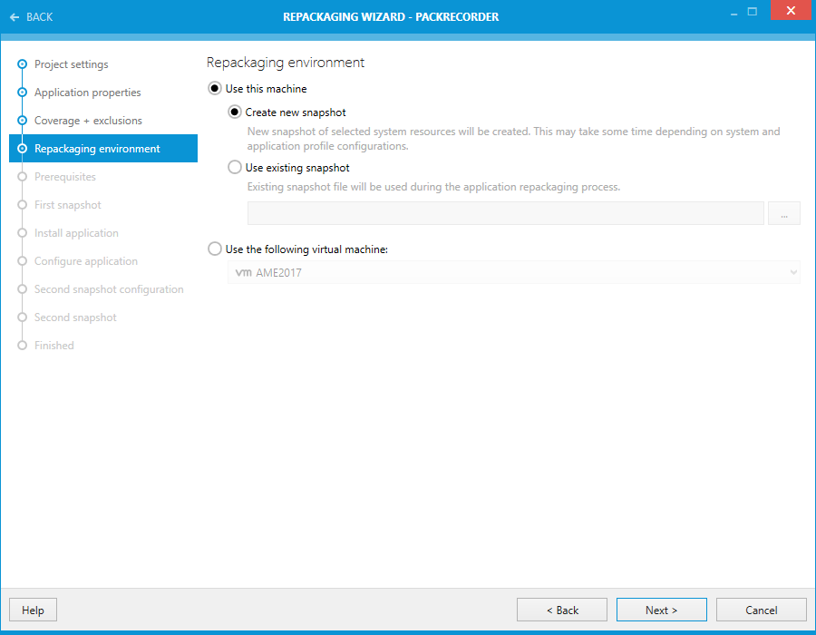Screen dimensions: 816x635
Task: Navigate to the Install application step
Action: tap(21, 233)
